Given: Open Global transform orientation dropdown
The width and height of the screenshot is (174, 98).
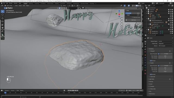Looking at the screenshot, I should click(x=64, y=5).
